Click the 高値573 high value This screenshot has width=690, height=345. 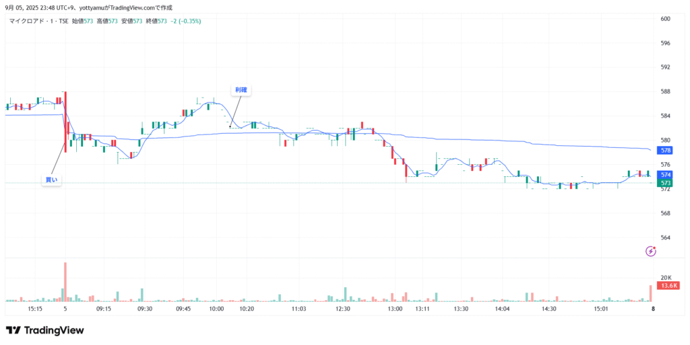click(x=107, y=21)
